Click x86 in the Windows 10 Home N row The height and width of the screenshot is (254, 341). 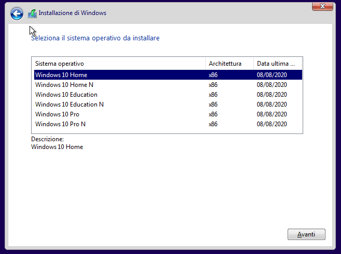(x=213, y=85)
